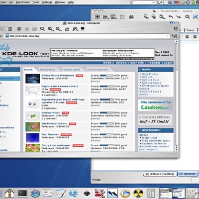Click score bar for Tux Forever
The height and width of the screenshot is (199, 199).
106,134
